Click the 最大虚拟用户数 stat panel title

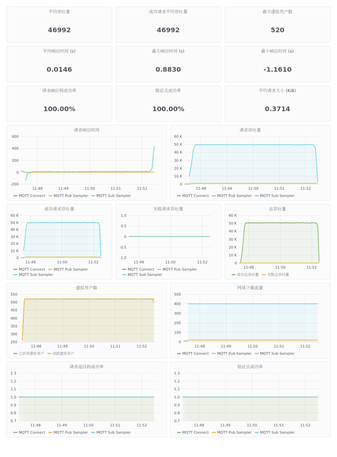point(277,12)
